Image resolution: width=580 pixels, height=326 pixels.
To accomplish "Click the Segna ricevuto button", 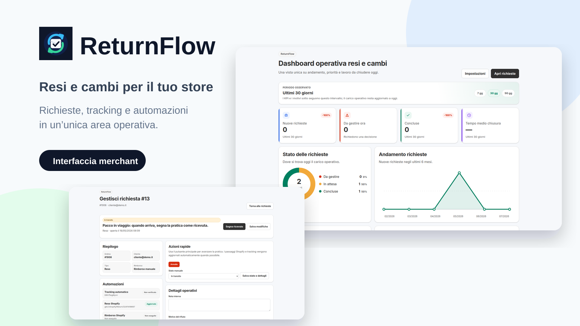I will tap(235, 226).
